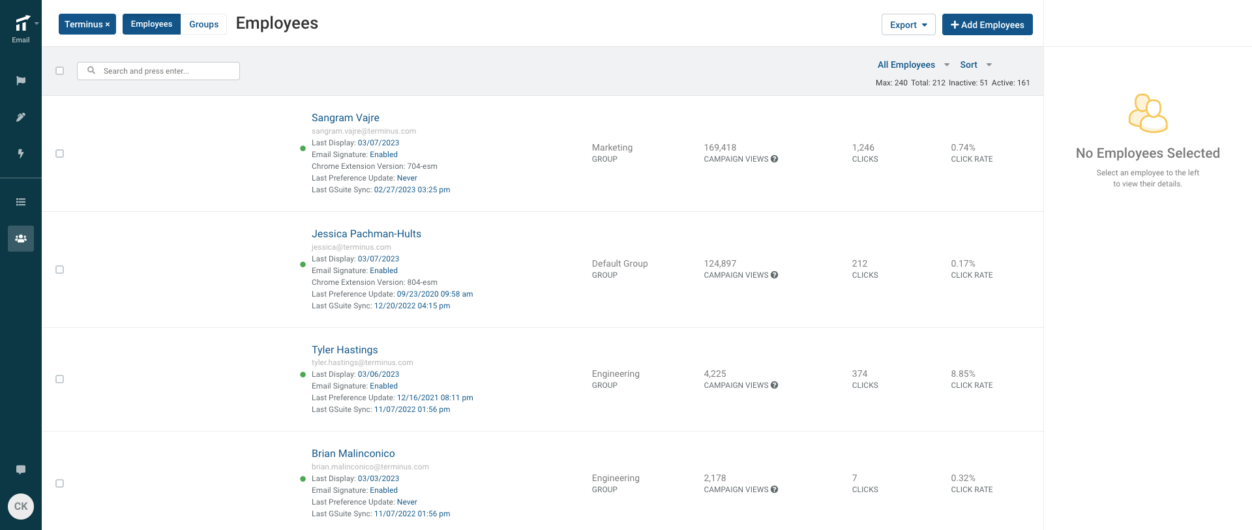Viewport: 1252px width, 530px height.
Task: Click Sangram's email address sangram.vajre@terminus.com
Action: (364, 131)
